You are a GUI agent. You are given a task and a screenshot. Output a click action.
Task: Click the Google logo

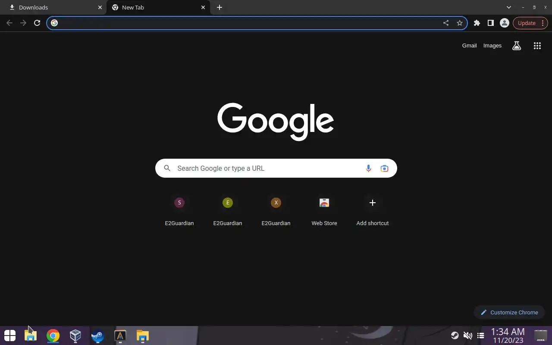point(276,122)
